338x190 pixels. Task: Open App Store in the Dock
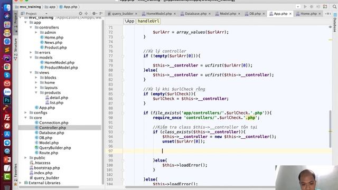point(7,134)
